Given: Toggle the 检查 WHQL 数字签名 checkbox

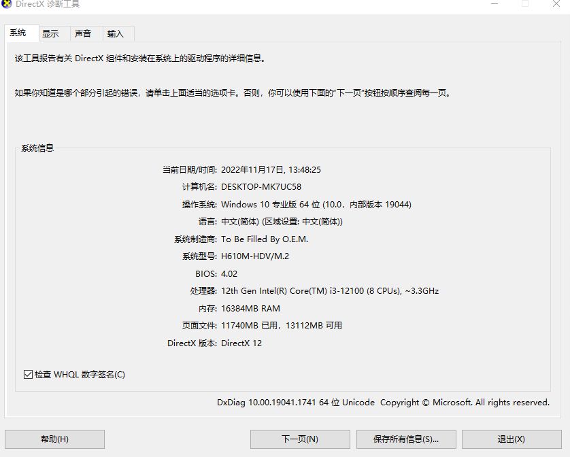Looking at the screenshot, I should point(28,375).
